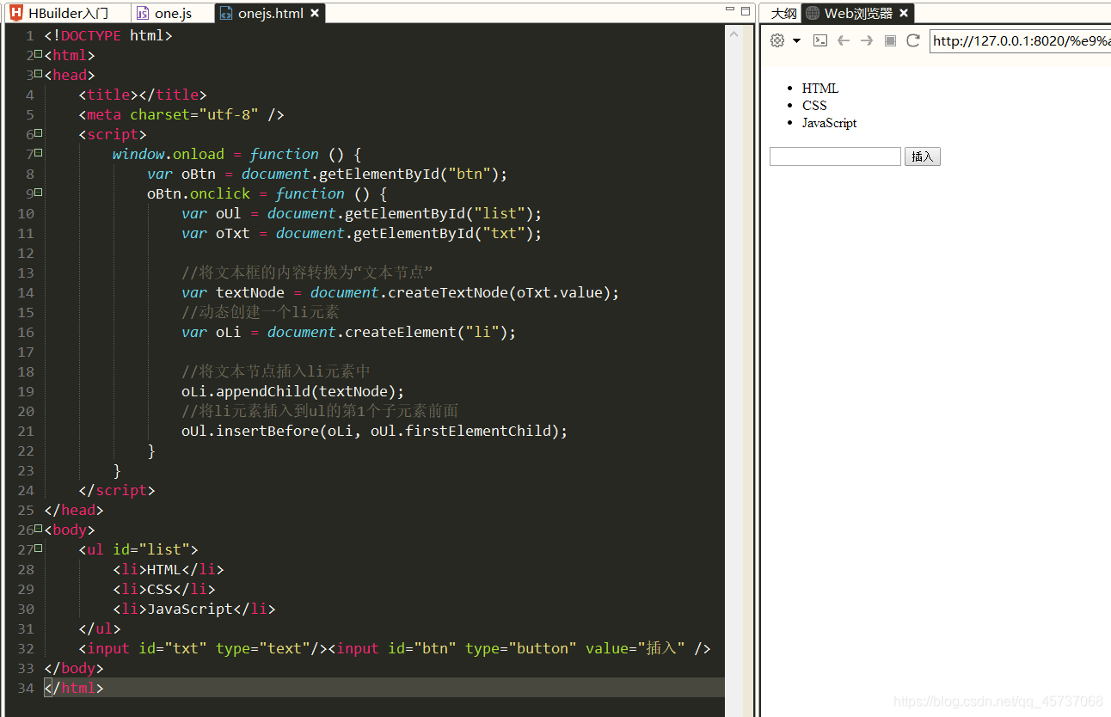The width and height of the screenshot is (1111, 717).
Task: Click the '<title></title>' line 4
Action: 143,95
